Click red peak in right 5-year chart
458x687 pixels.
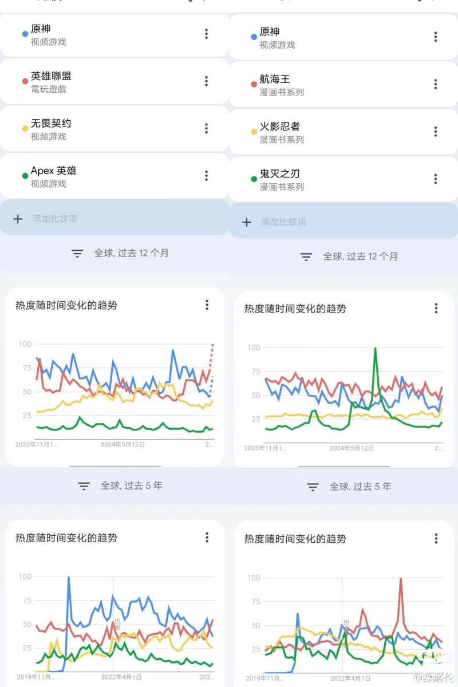click(401, 580)
